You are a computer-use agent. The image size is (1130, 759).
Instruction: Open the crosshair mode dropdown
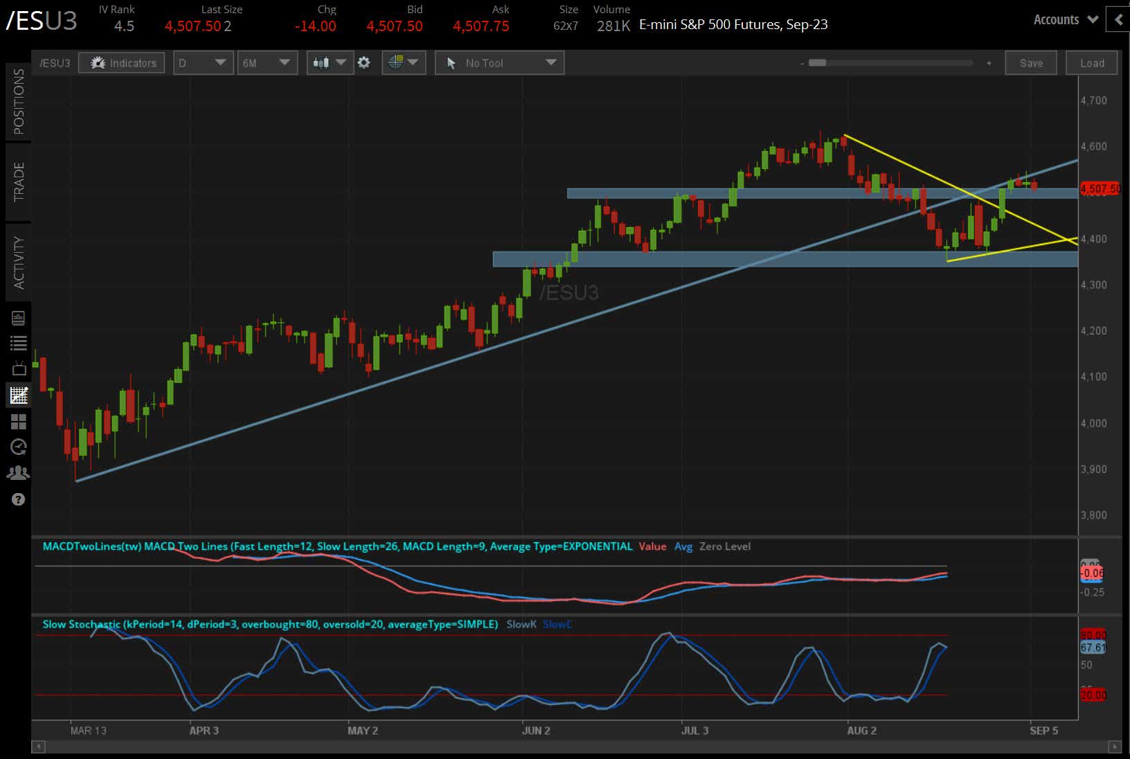[x=403, y=63]
